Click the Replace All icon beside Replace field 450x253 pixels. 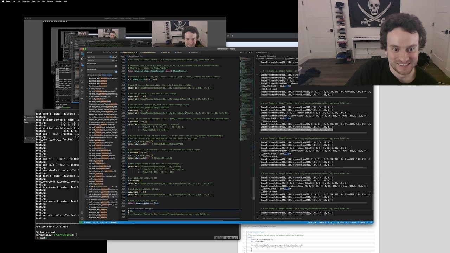click(116, 60)
